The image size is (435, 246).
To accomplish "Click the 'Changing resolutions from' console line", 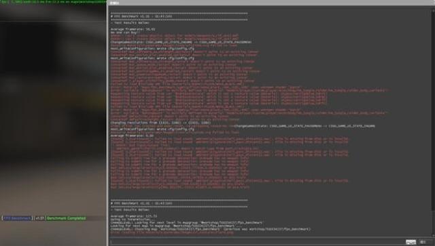I will point(160,123).
